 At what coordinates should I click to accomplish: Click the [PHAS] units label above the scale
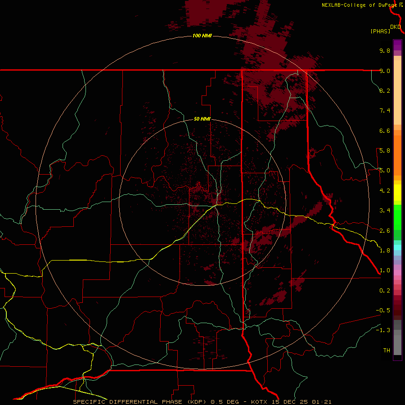click(380, 31)
